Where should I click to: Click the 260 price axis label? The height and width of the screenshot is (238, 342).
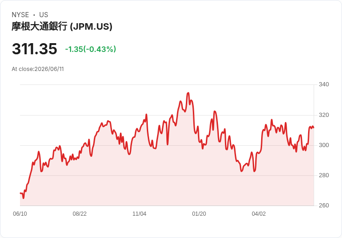pyautogui.click(x=324, y=206)
